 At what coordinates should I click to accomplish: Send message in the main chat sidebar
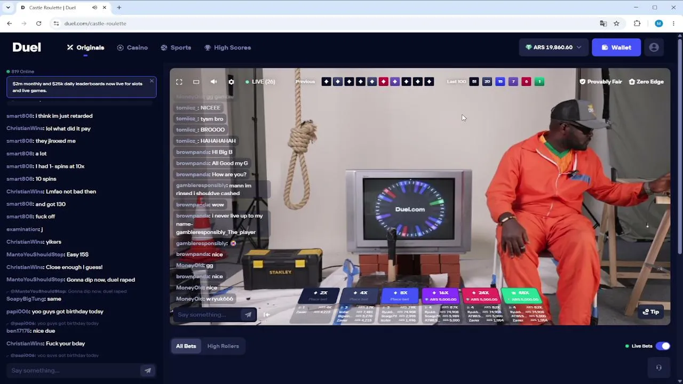click(x=148, y=371)
